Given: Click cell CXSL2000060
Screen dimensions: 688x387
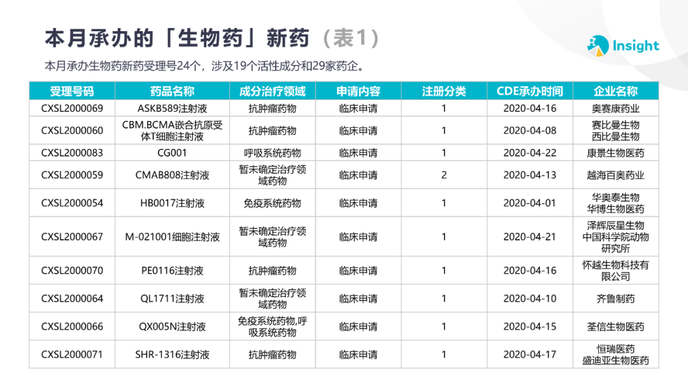Looking at the screenshot, I should tap(72, 130).
